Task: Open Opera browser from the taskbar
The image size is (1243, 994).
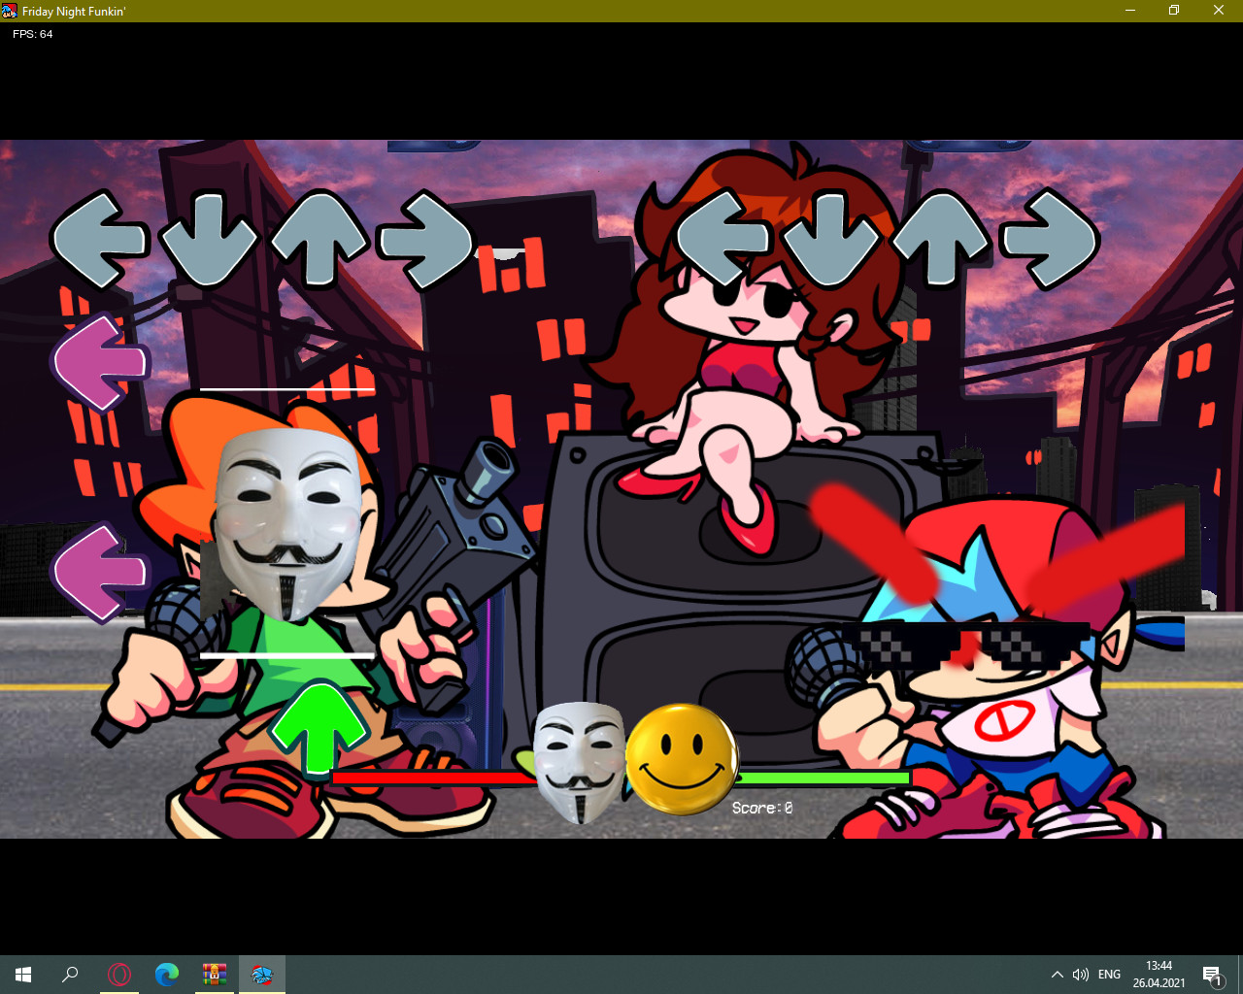Action: pyautogui.click(x=119, y=975)
